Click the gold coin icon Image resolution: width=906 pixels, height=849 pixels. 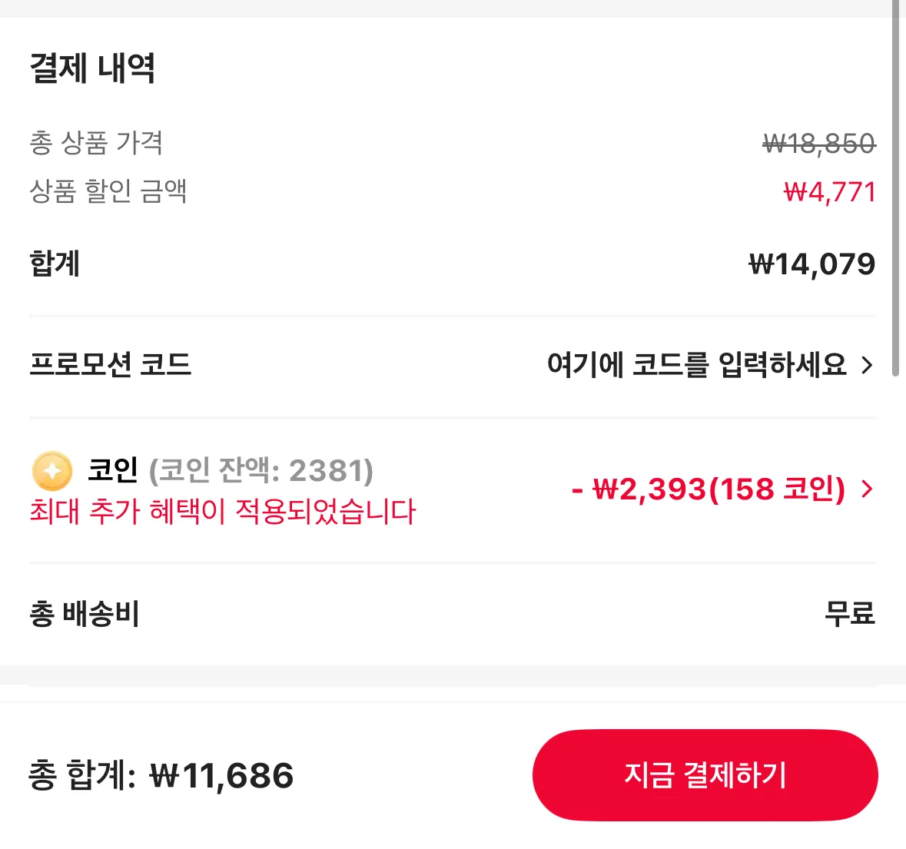coord(50,471)
